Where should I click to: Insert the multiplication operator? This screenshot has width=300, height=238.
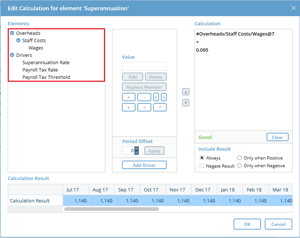[x=129, y=107]
